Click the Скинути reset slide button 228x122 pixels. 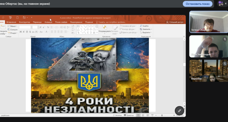(x=13, y=30)
